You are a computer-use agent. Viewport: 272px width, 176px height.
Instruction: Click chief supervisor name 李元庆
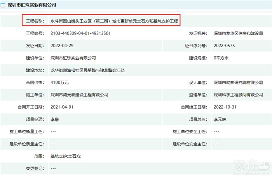click(220, 120)
